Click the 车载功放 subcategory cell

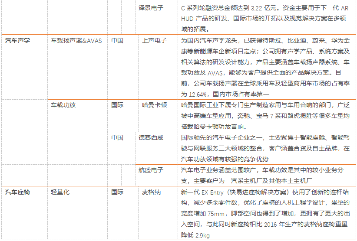pos(63,105)
